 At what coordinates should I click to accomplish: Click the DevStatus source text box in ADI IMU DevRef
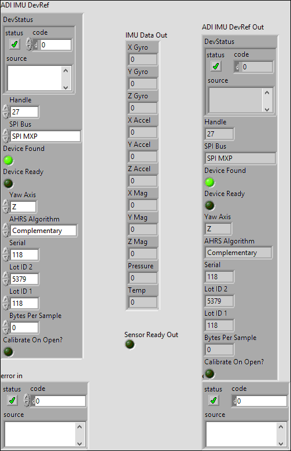[x=35, y=78]
